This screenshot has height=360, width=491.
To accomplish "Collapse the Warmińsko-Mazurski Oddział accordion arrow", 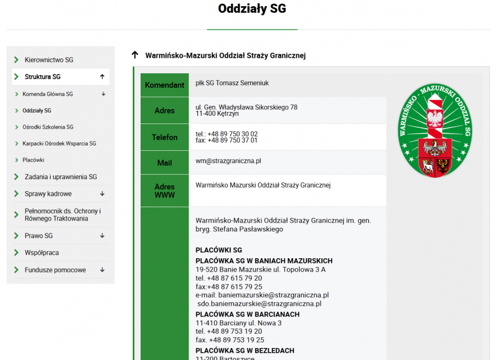I will point(135,55).
